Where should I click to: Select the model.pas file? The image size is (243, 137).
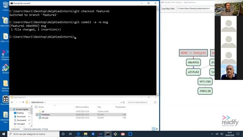click(x=81, y=115)
